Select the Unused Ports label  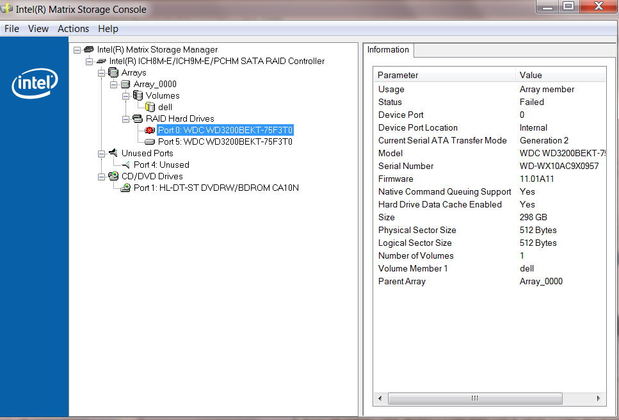point(147,153)
